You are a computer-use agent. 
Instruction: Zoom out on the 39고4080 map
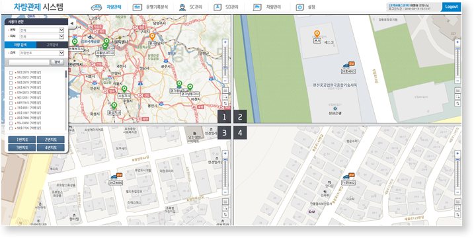click(225, 192)
